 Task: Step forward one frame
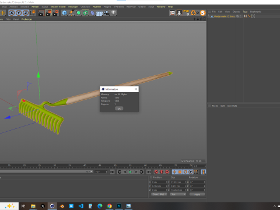136,172
